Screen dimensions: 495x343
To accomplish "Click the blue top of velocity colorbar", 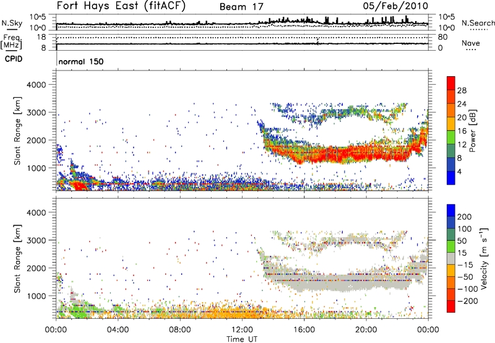I will tap(451, 211).
